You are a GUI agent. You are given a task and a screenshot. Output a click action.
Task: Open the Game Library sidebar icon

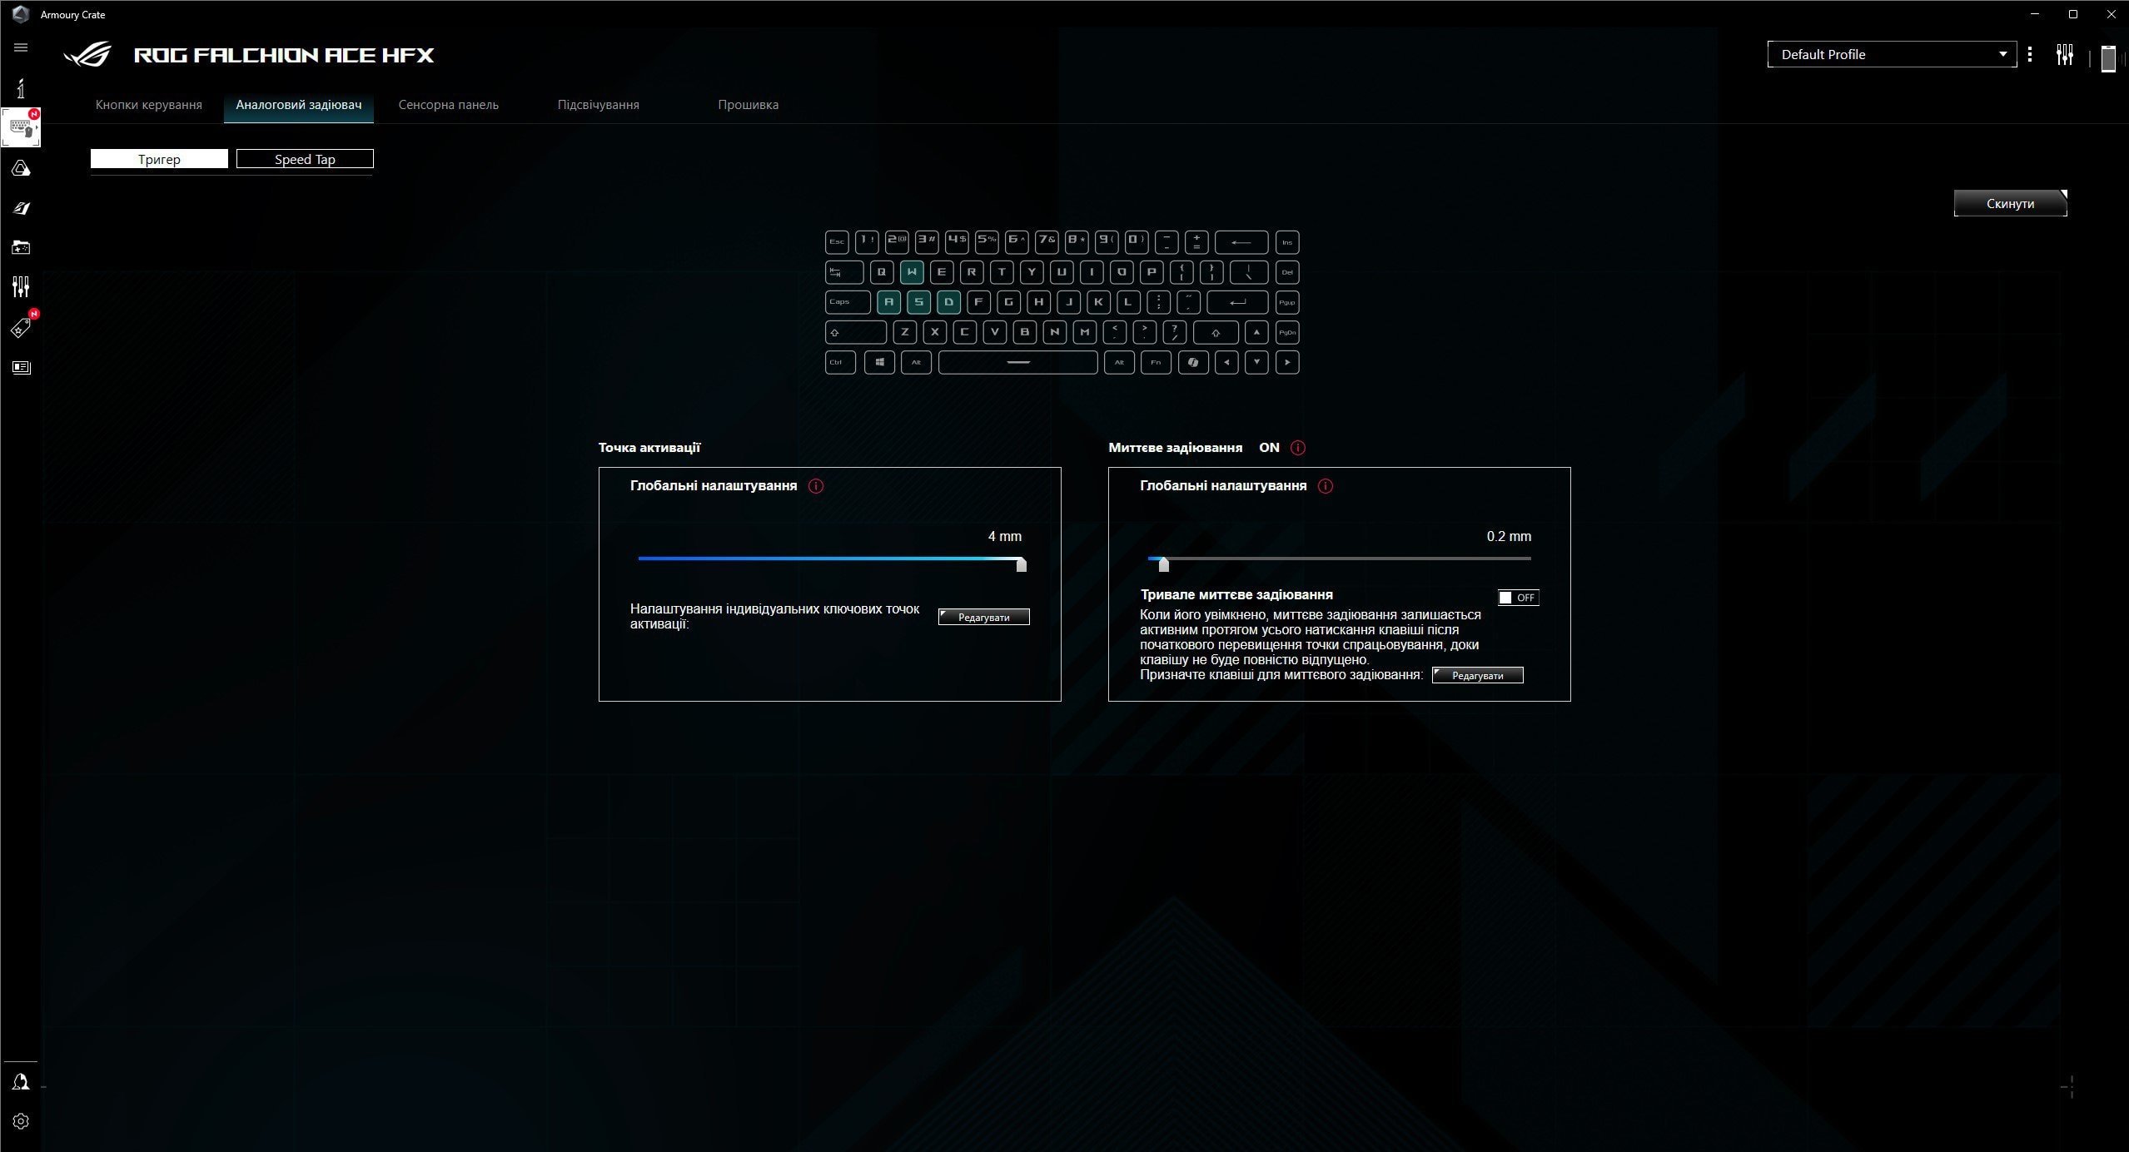coord(21,247)
